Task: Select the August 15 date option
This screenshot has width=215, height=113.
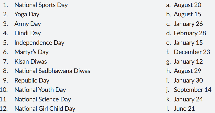Action: click(187, 14)
